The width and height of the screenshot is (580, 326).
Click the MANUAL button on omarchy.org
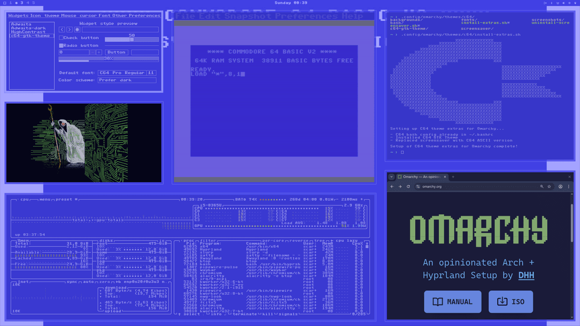(453, 301)
